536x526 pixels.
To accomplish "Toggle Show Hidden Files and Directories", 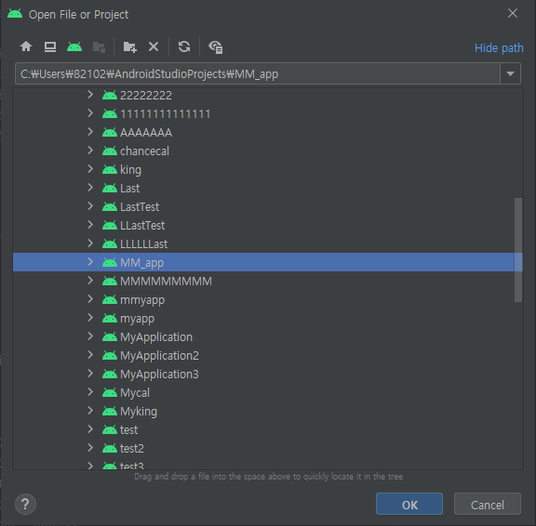I will 215,47.
